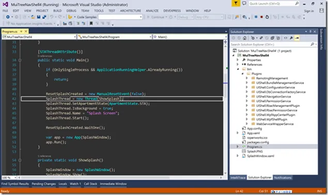Viewport: 328px width, 195px height.
Task: Click the account avatar icon near Sign in
Action: tap(322, 11)
